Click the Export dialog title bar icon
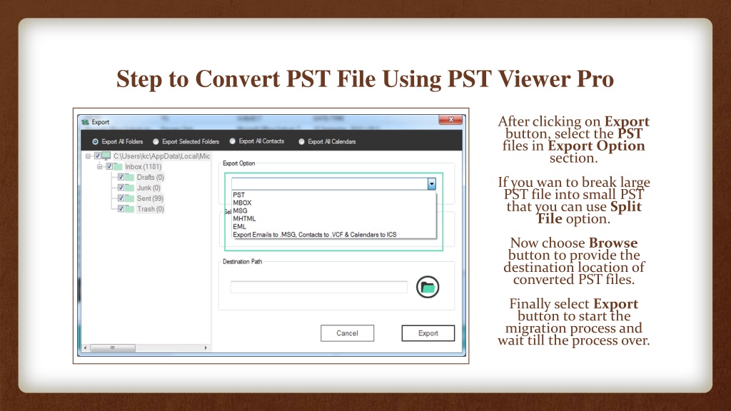The image size is (731, 411). [86, 122]
